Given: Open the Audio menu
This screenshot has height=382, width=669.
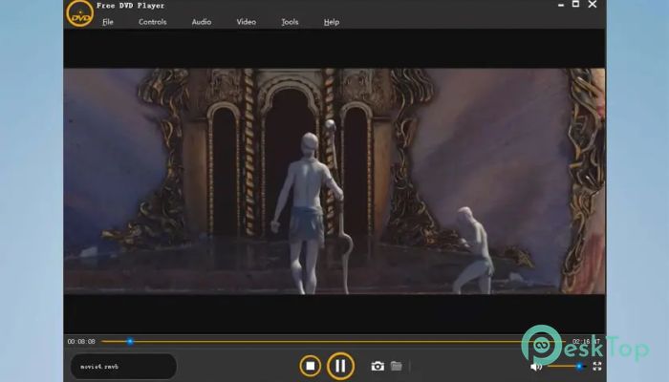Looking at the screenshot, I should [202, 22].
